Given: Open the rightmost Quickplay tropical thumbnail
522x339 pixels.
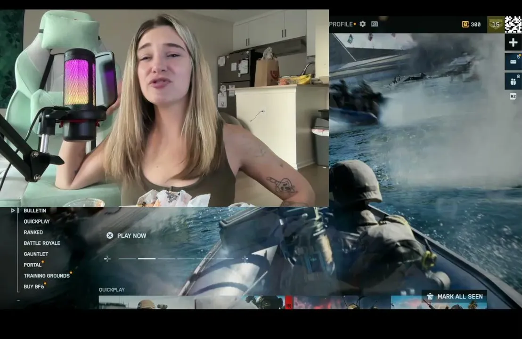Looking at the screenshot, I should click(439, 302).
